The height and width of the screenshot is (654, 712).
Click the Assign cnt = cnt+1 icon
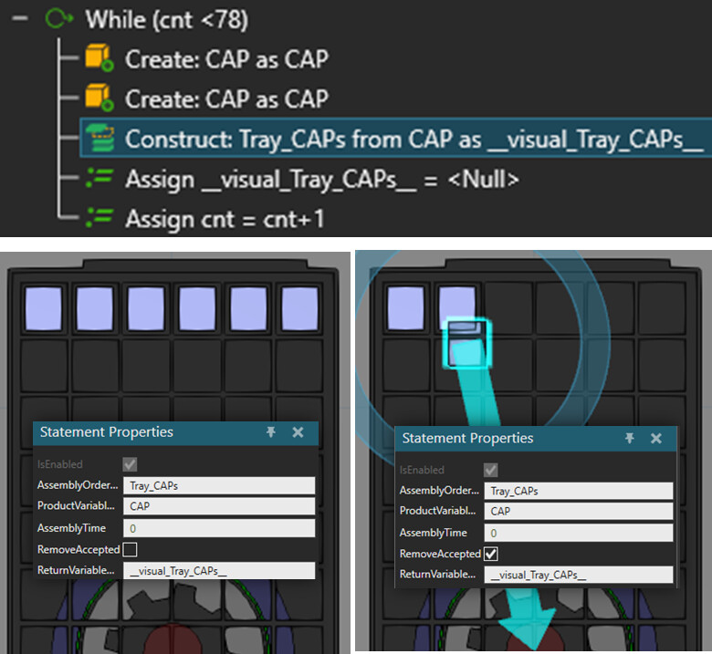(98, 219)
